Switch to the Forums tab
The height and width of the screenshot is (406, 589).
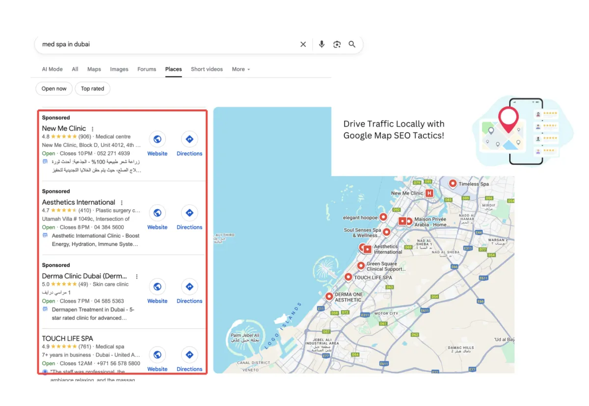147,69
